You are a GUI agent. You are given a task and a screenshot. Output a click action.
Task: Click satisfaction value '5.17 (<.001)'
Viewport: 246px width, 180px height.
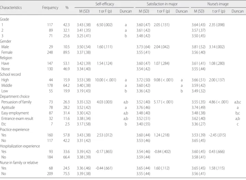[x=164, y=102]
